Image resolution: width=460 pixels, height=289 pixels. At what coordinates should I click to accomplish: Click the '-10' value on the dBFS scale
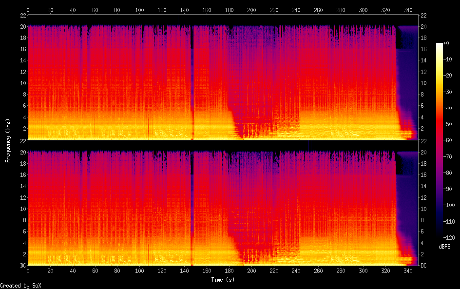[448, 59]
